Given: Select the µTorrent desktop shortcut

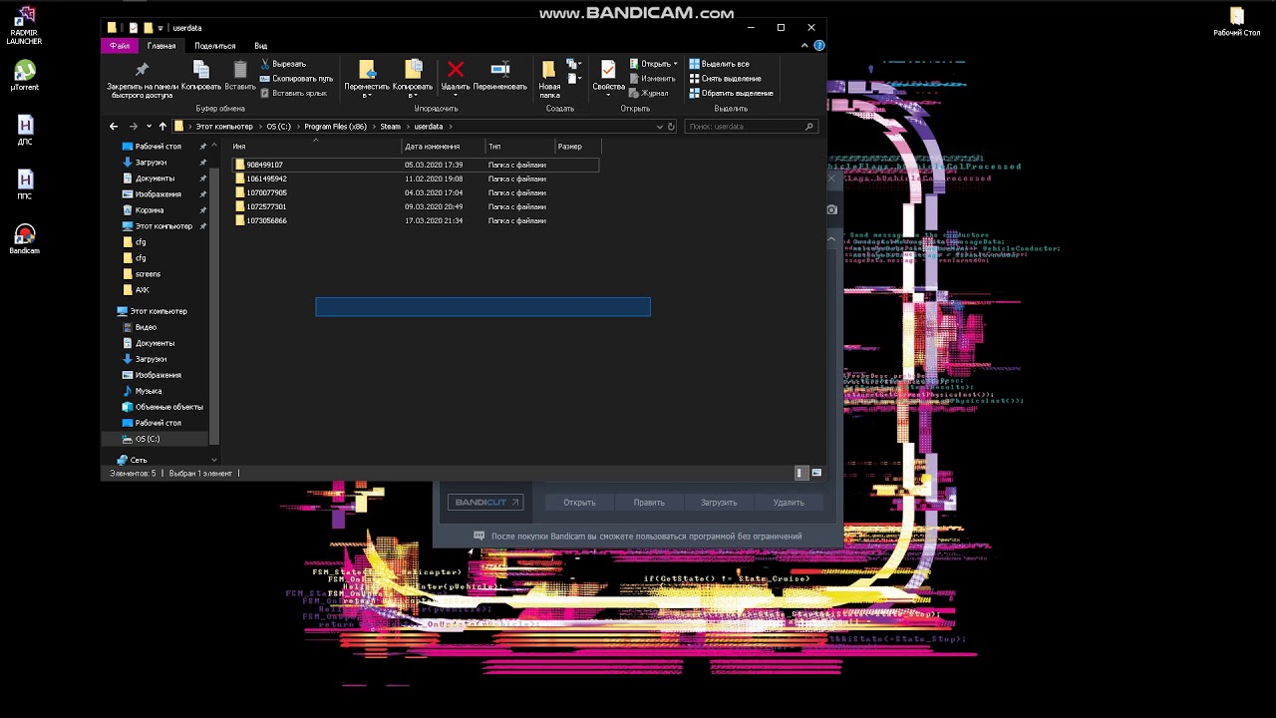Looking at the screenshot, I should (x=24, y=76).
